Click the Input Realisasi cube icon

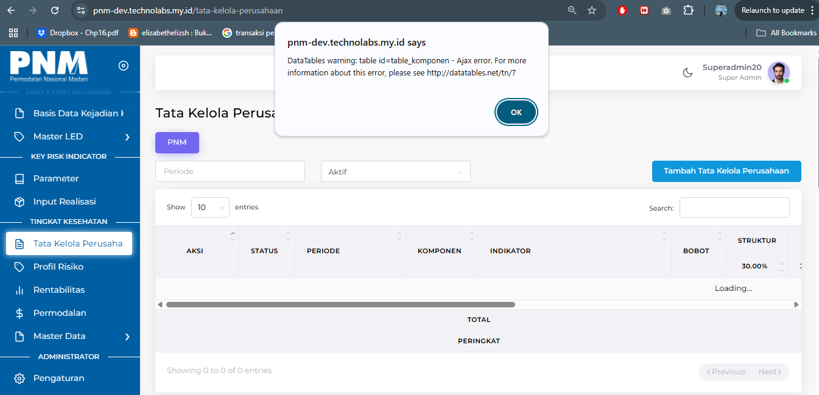[19, 201]
